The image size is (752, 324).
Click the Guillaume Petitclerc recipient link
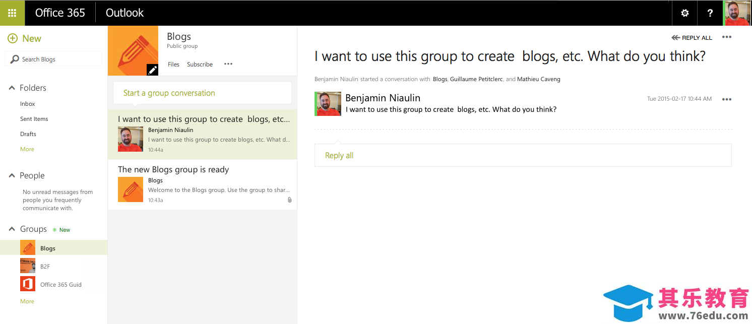pos(476,79)
